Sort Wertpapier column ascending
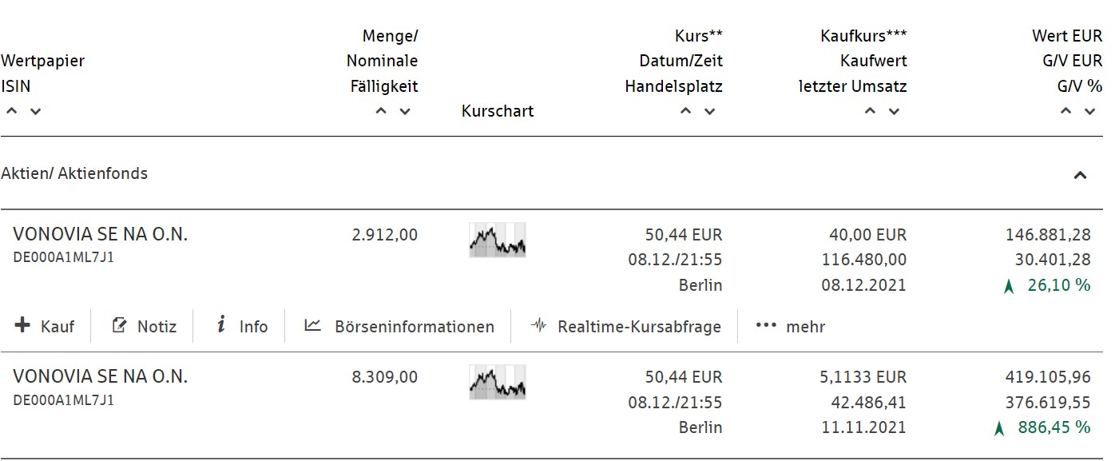The height and width of the screenshot is (461, 1115). [11, 111]
